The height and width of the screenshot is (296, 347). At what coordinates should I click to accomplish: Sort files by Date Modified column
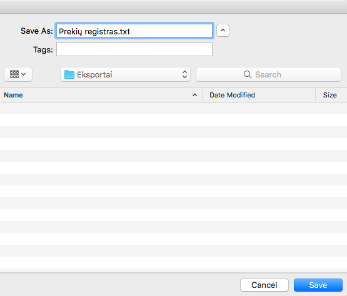point(232,95)
